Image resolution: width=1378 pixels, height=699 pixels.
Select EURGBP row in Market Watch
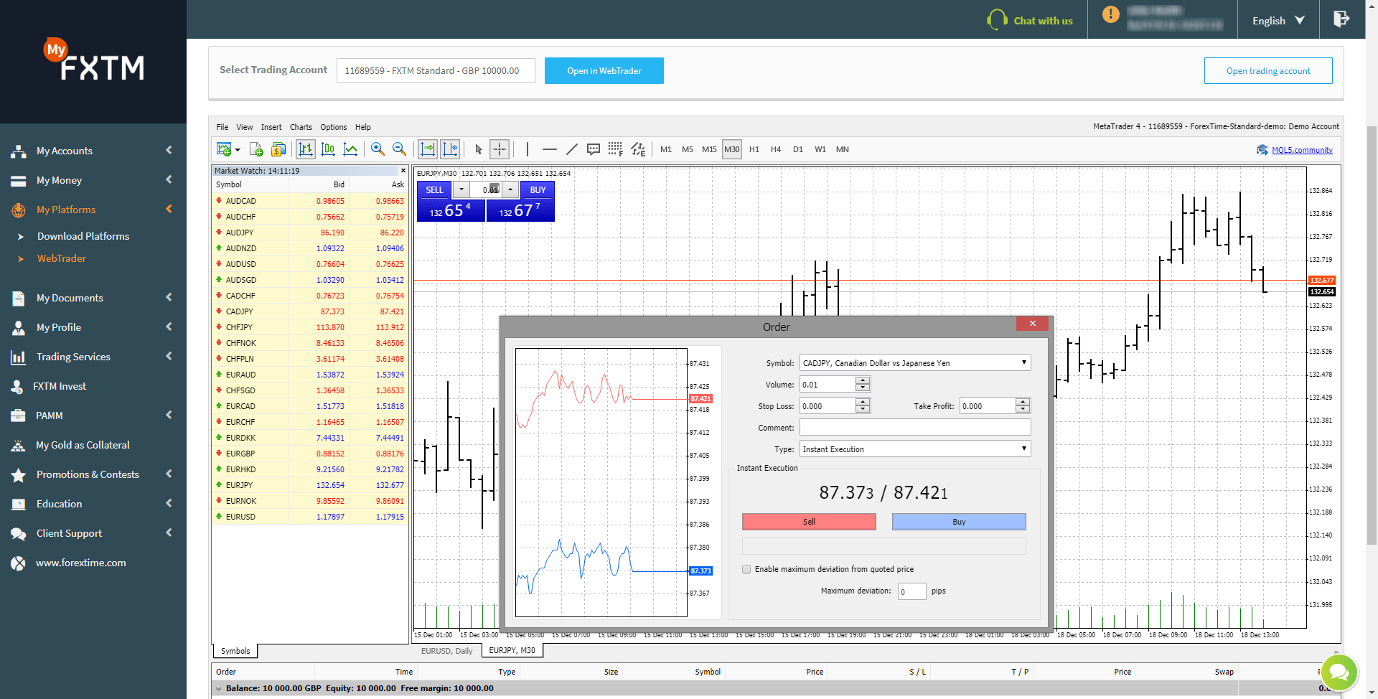click(310, 454)
